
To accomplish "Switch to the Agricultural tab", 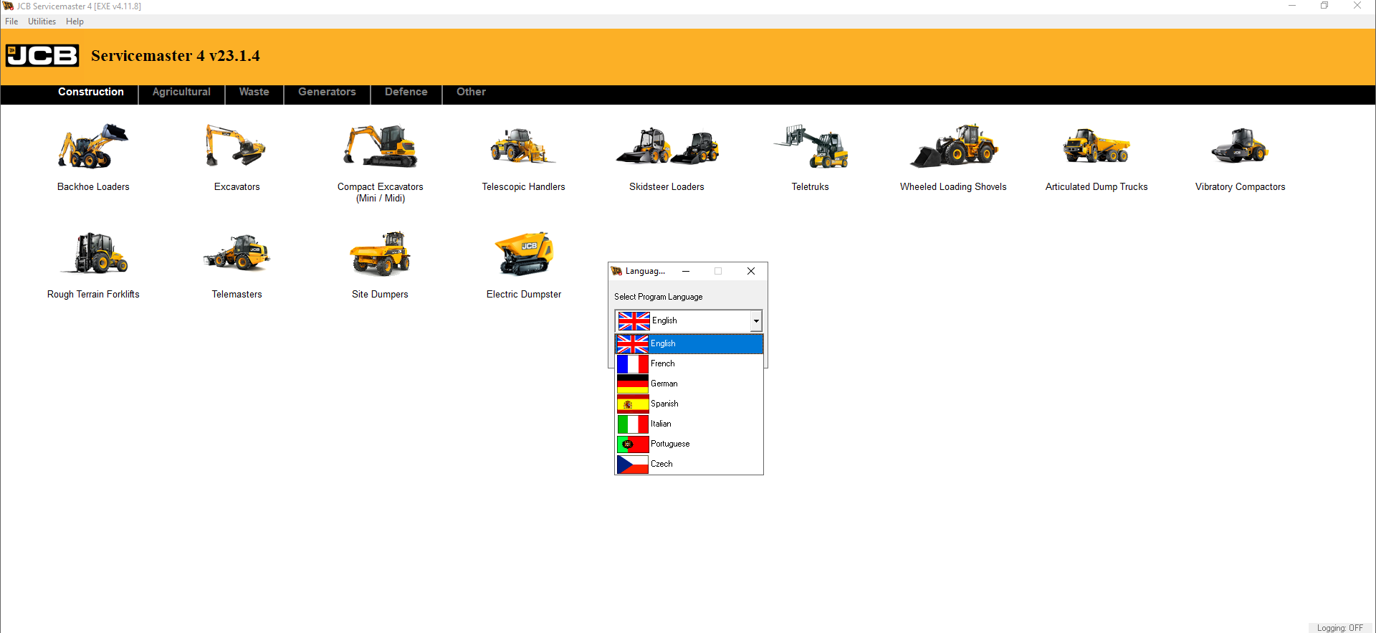I will click(x=181, y=92).
